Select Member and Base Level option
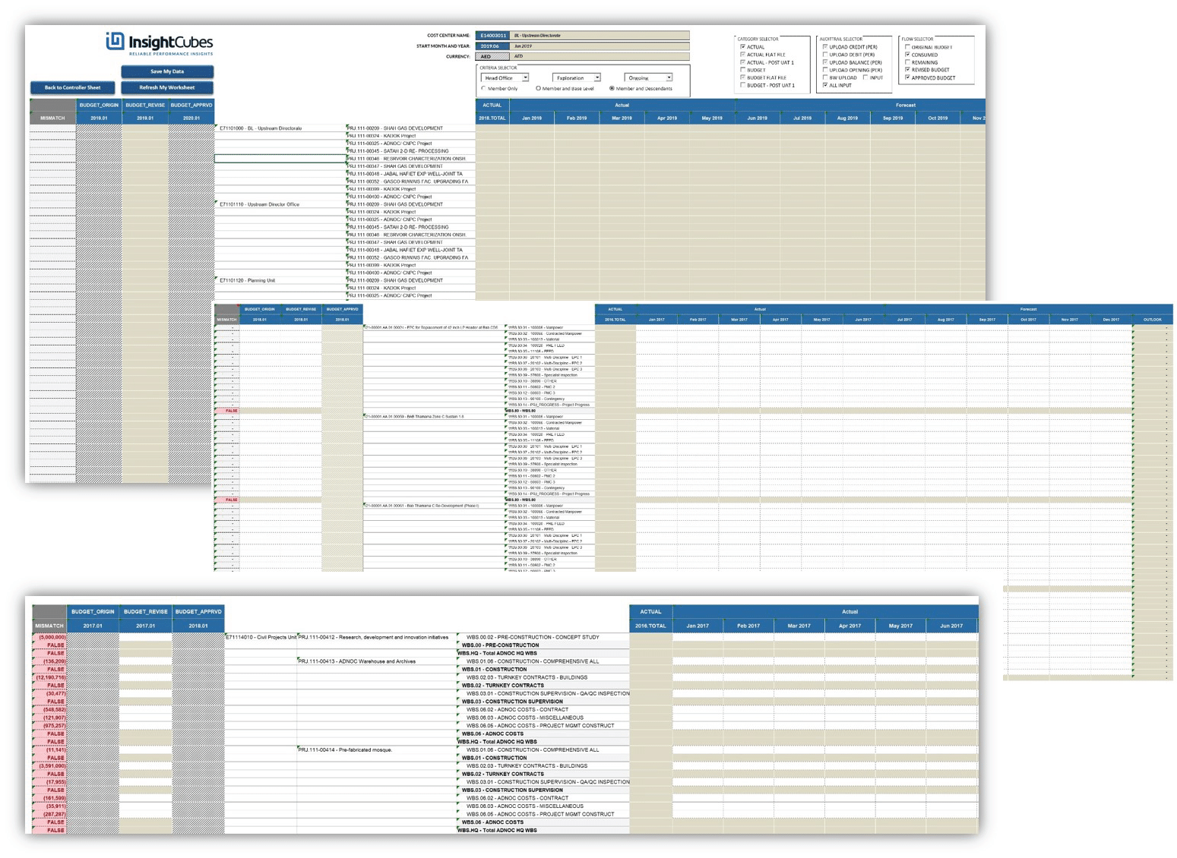This screenshot has height=858, width=1177. pyautogui.click(x=539, y=88)
